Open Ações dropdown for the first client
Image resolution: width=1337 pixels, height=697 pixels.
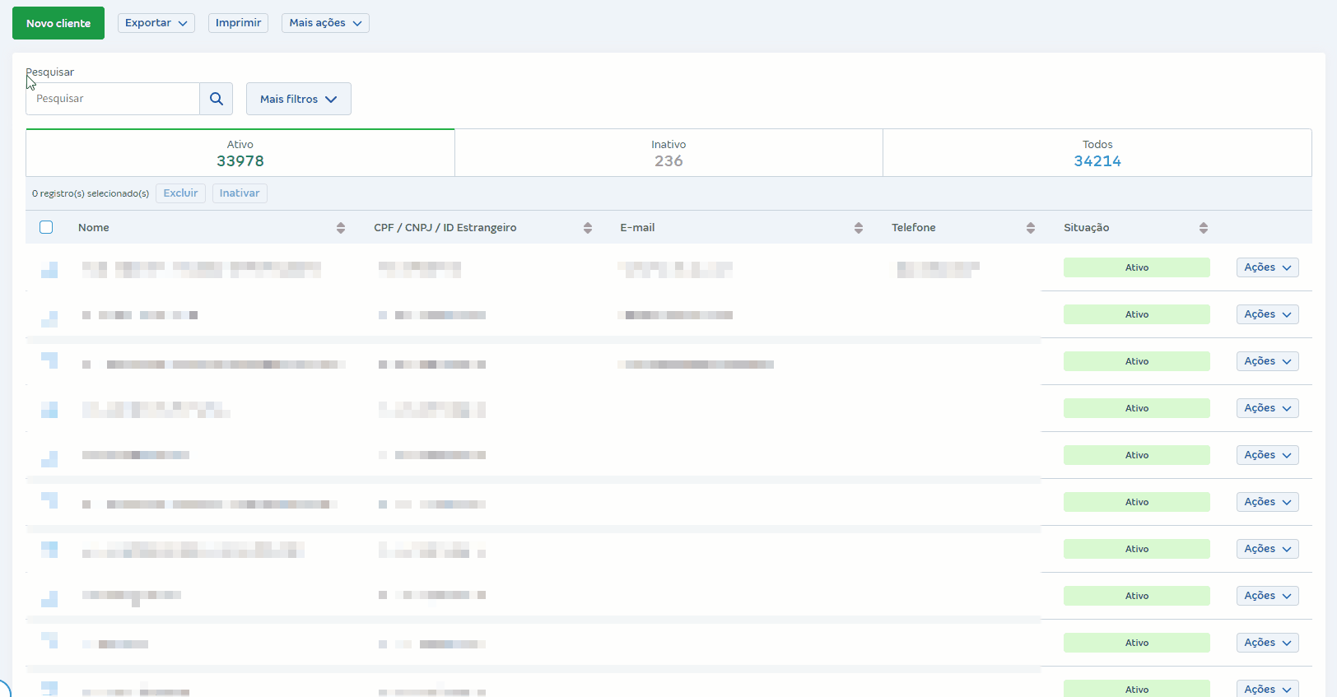tap(1267, 267)
